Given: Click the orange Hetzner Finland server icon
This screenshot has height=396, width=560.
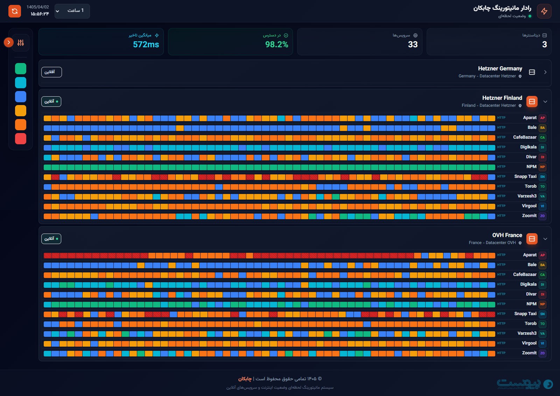Looking at the screenshot, I should pyautogui.click(x=532, y=102).
